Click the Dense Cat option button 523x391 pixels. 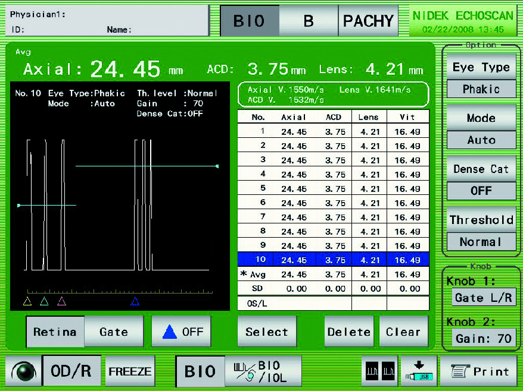pyautogui.click(x=481, y=169)
